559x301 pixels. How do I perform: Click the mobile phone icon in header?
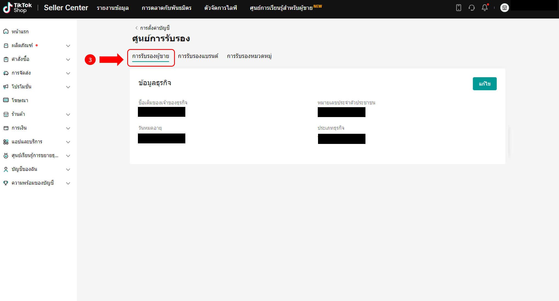(x=458, y=8)
